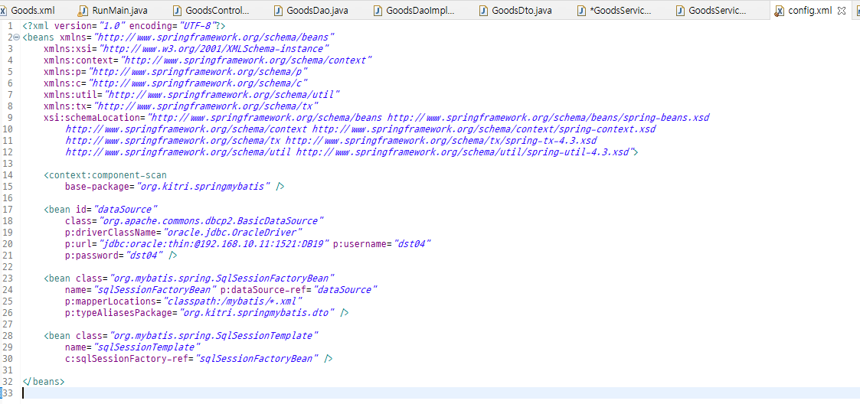Collapse the beans element fold toggle on line 2
The width and height of the screenshot is (860, 404).
tap(16, 37)
